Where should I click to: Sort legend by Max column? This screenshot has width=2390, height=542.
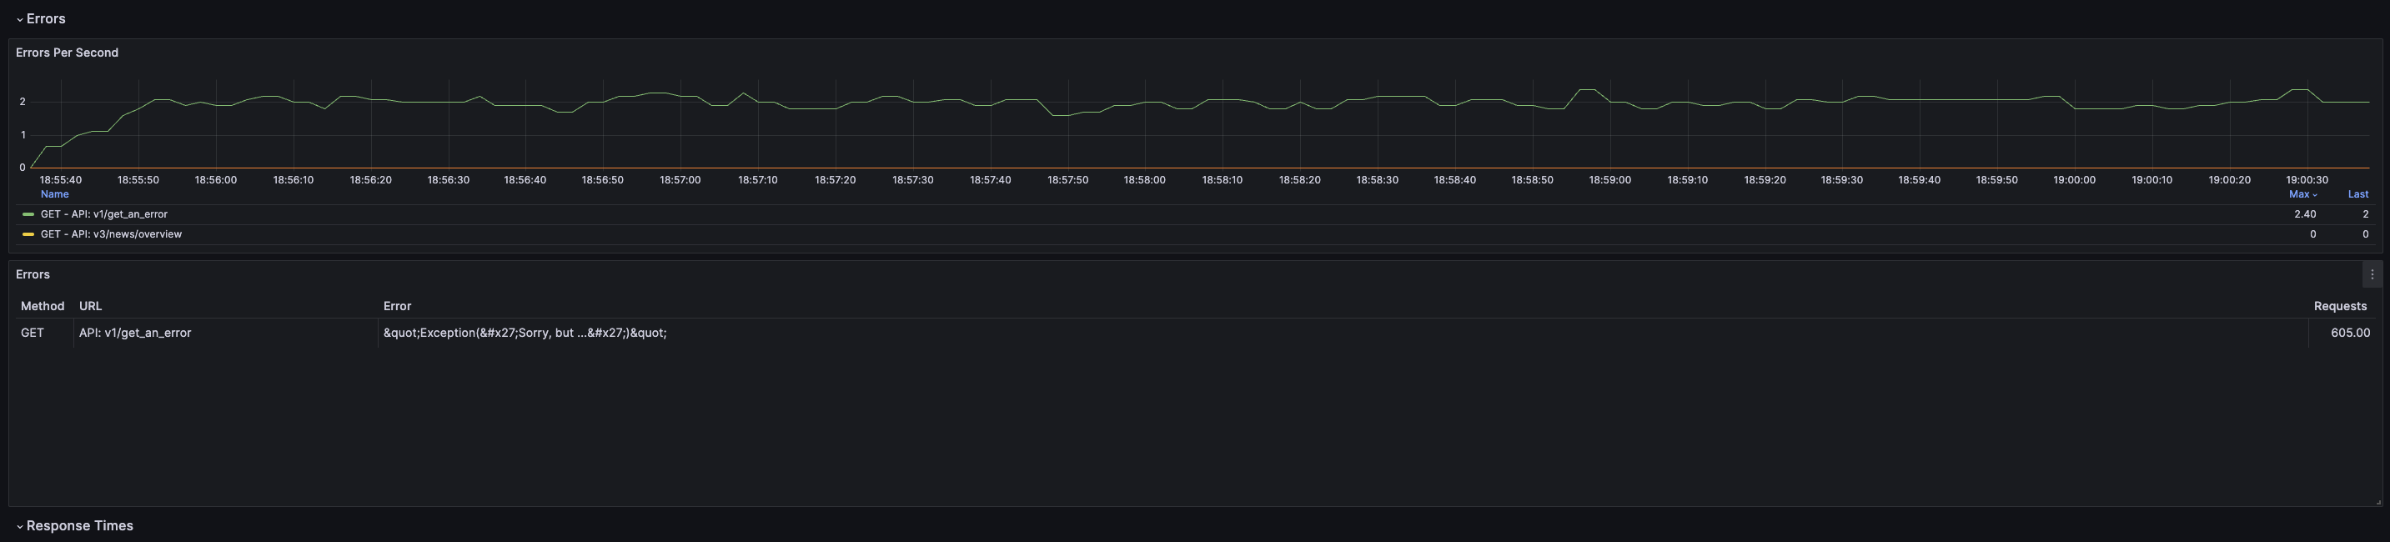(x=2301, y=195)
